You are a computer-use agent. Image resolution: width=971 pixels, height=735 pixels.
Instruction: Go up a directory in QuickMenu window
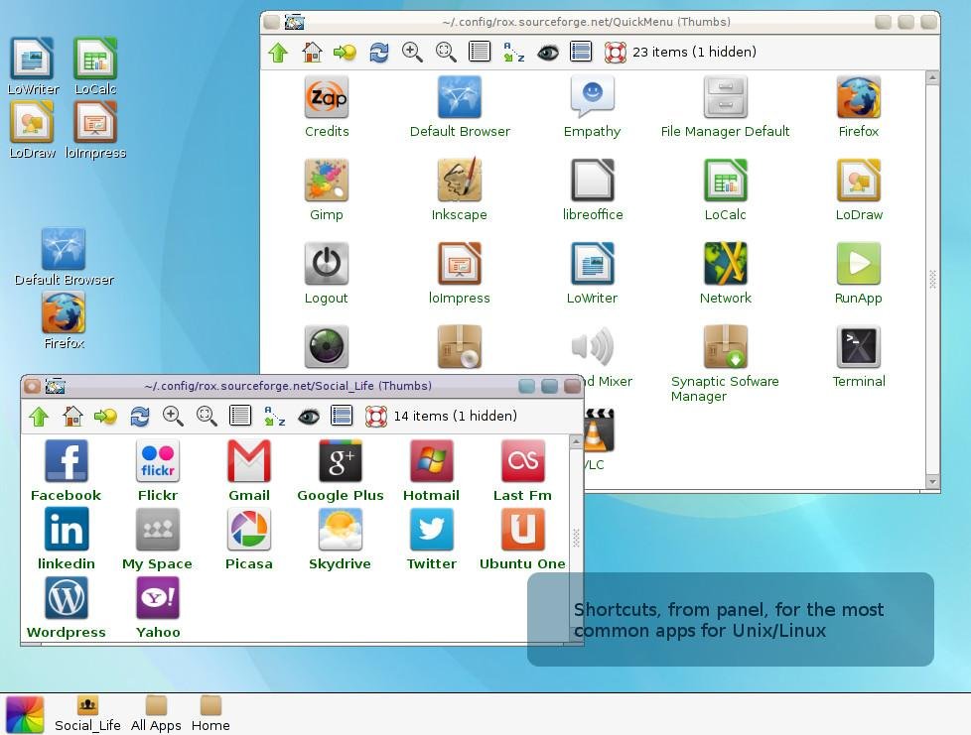(x=278, y=53)
